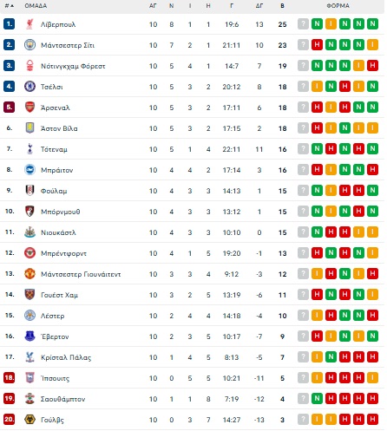Click Southampton's green N form badge
Image resolution: width=387 pixels, height=431 pixels.
pyautogui.click(x=317, y=399)
